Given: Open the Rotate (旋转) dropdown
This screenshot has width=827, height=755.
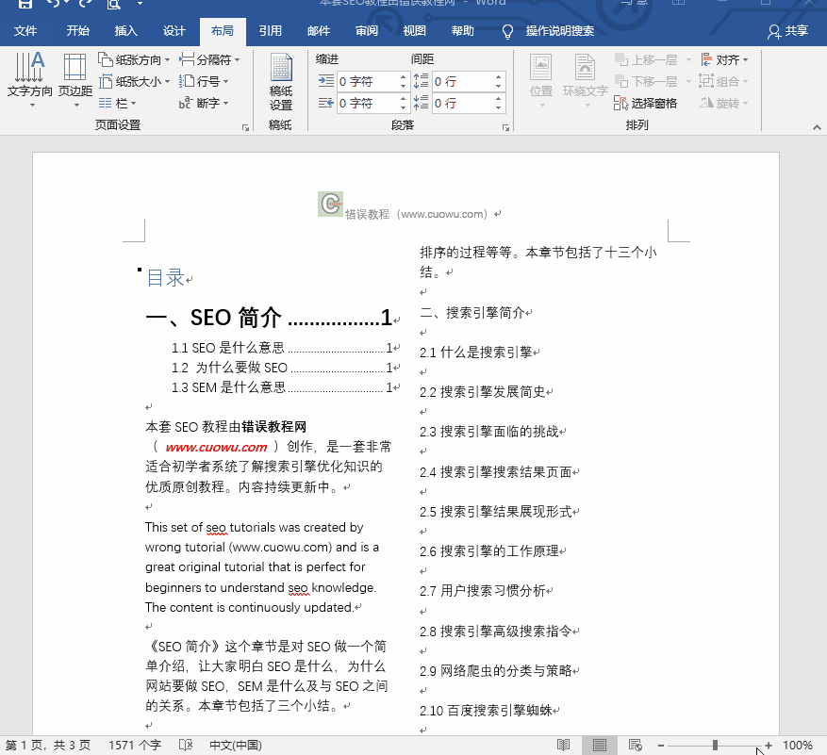Looking at the screenshot, I should [723, 103].
